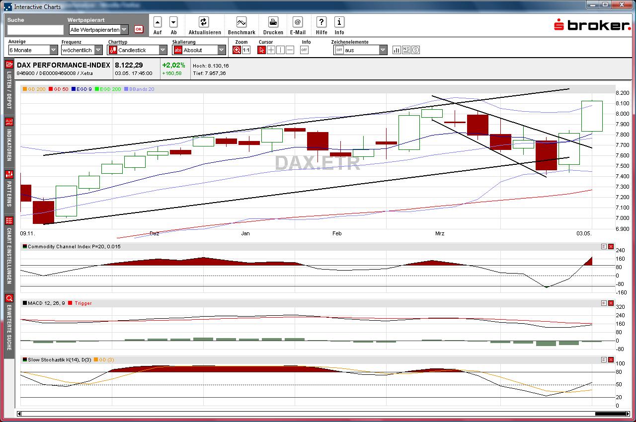Open settings of Slow Stochastik panel

pyautogui.click(x=604, y=360)
